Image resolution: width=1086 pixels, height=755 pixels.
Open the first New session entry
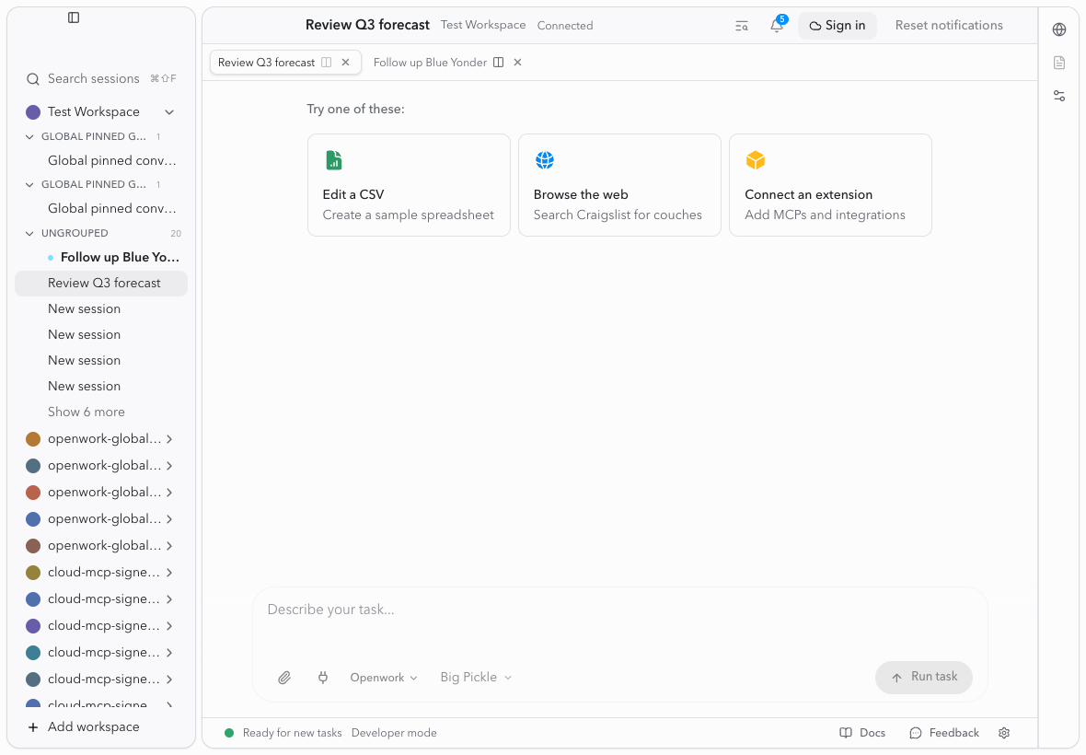[101, 309]
